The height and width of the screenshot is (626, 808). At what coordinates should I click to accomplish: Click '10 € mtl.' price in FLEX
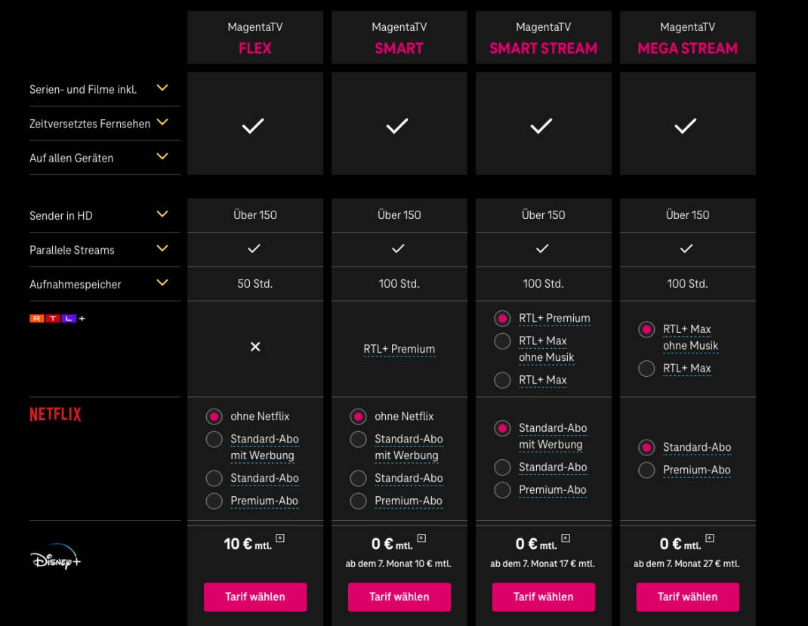click(248, 544)
